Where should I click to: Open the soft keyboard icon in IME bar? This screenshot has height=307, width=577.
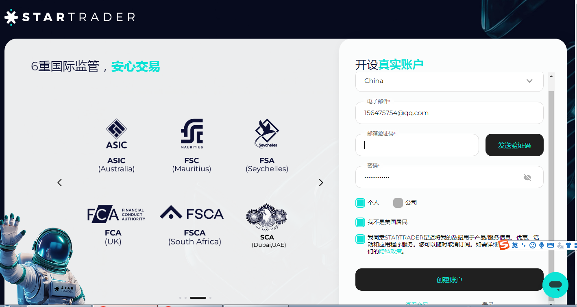pos(551,245)
